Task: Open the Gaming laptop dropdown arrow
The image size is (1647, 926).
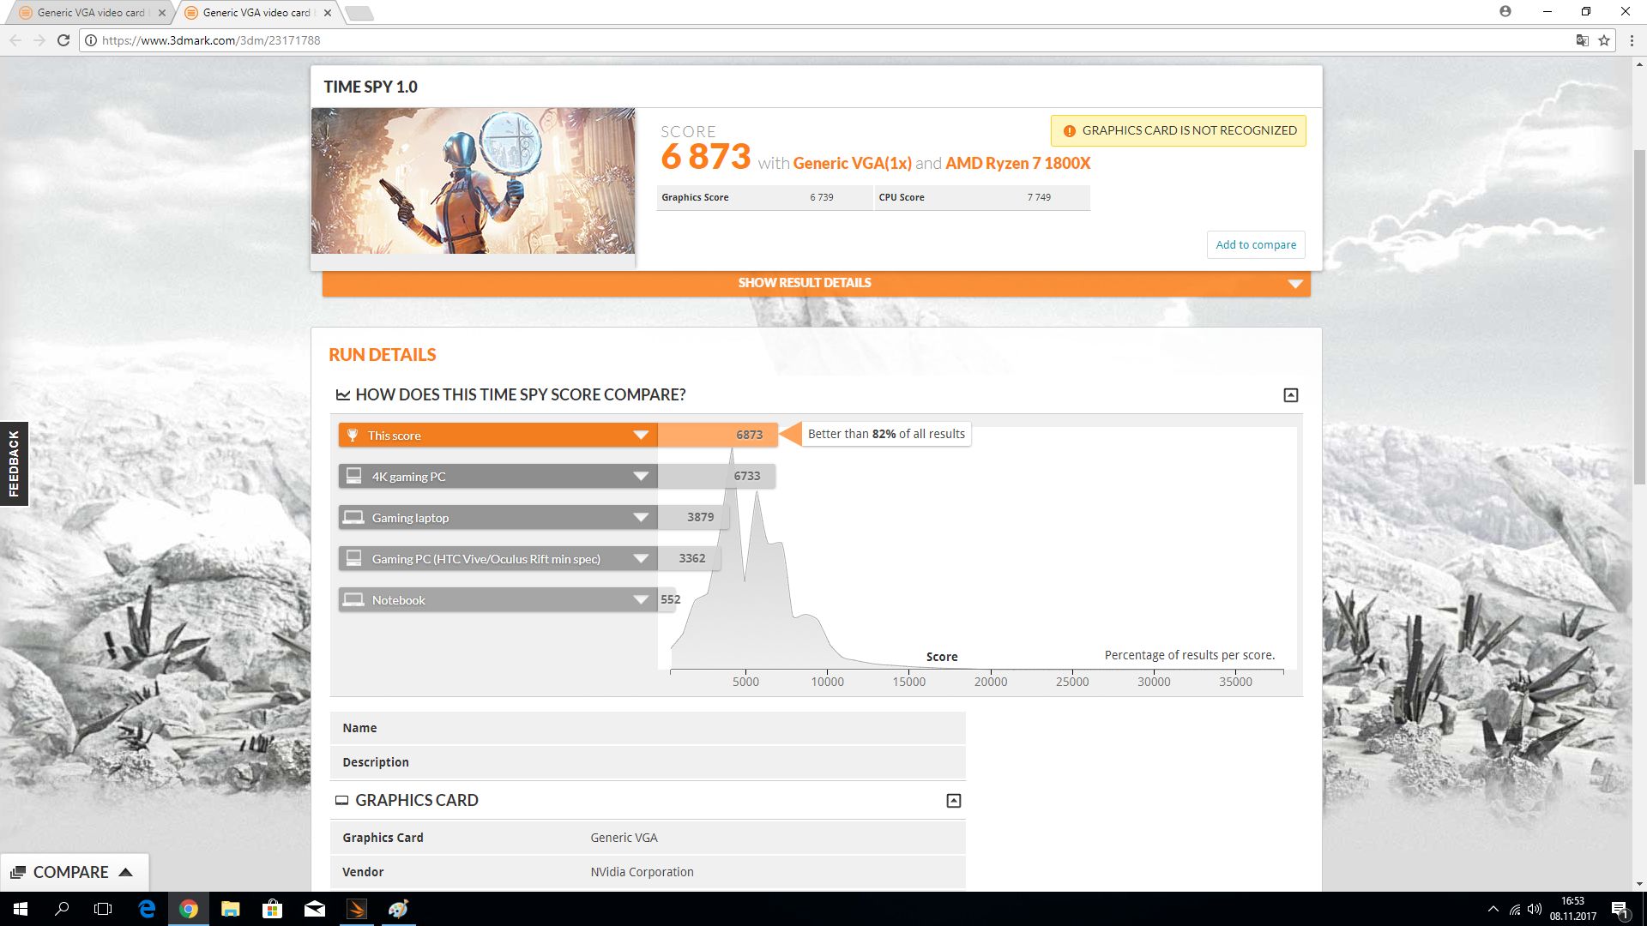Action: point(640,518)
